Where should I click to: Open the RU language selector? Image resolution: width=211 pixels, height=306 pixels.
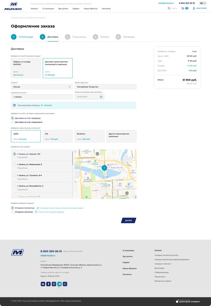[203, 3]
